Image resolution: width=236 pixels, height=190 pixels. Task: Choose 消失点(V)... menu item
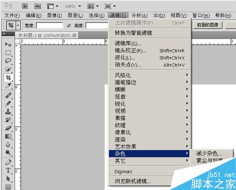click(150, 65)
